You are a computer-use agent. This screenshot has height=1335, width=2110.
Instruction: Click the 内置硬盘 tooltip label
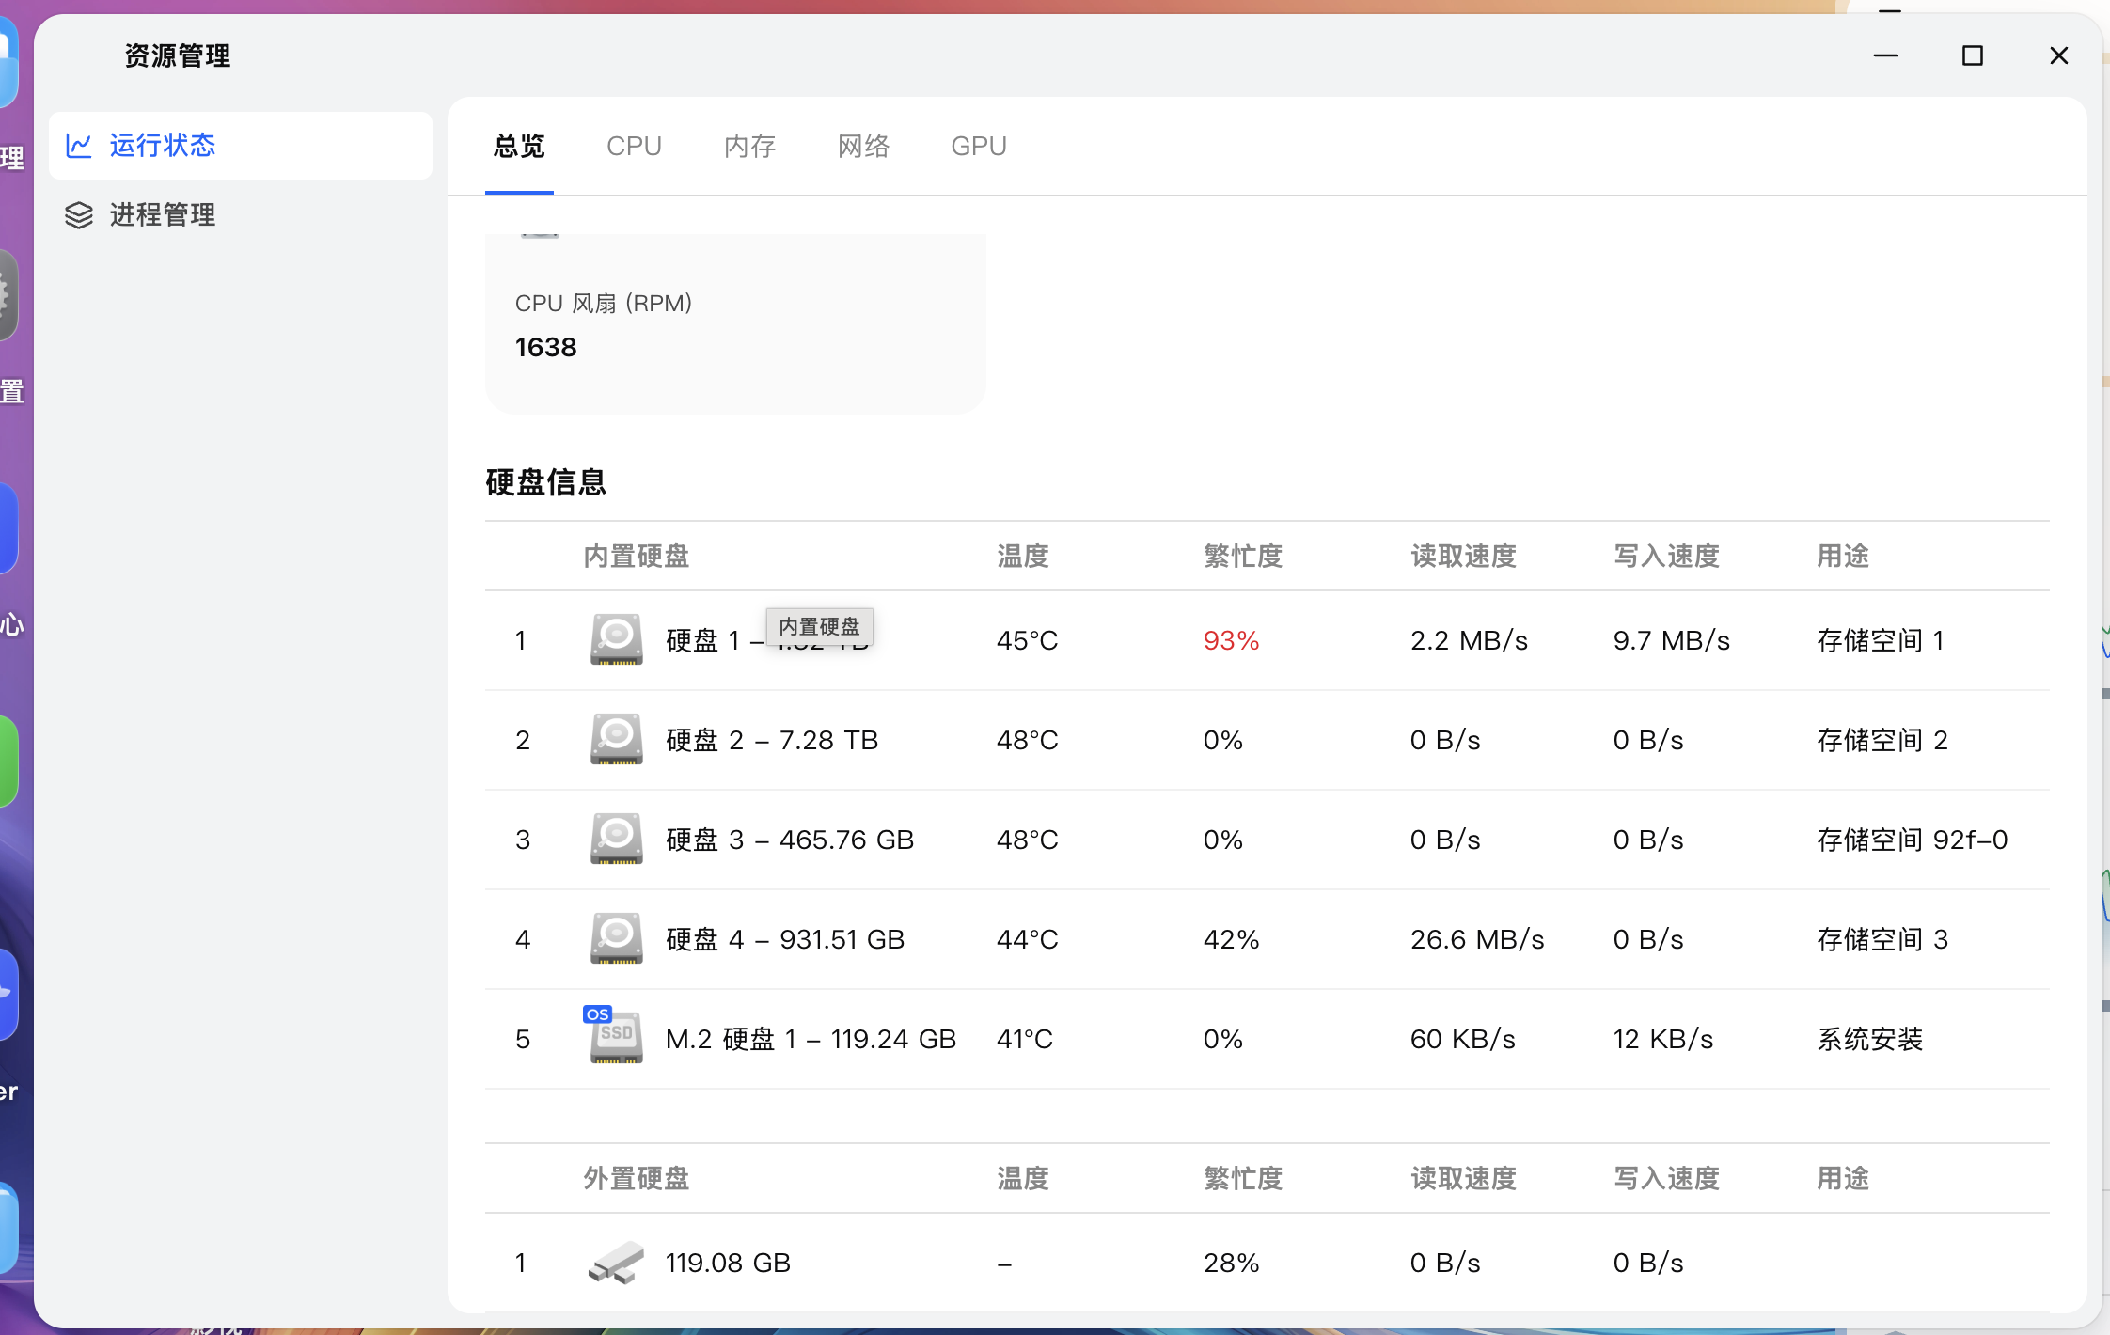[x=819, y=626]
